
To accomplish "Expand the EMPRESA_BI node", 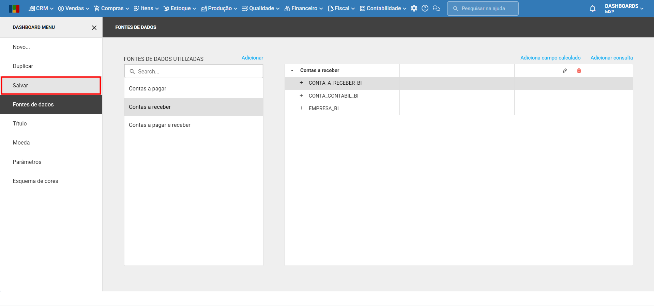I will (x=301, y=108).
